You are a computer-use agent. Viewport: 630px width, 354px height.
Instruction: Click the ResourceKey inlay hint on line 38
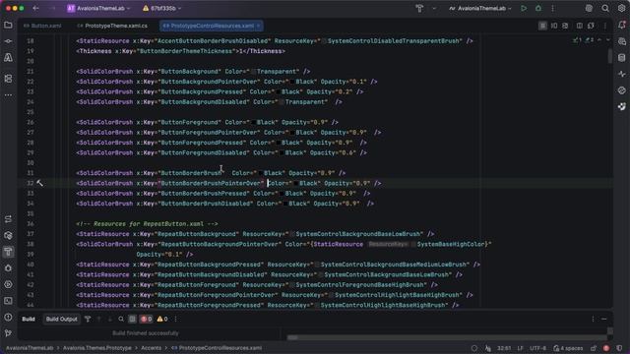pos(388,244)
